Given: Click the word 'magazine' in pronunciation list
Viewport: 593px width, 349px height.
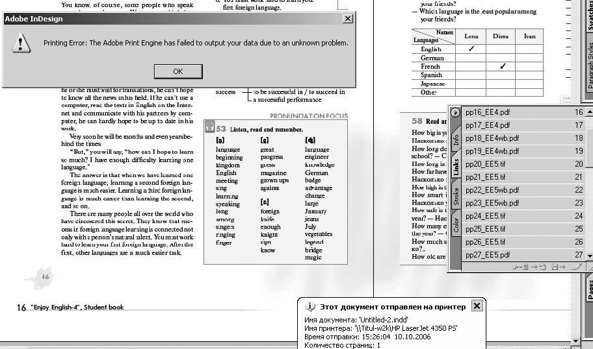Looking at the screenshot, I should tap(274, 173).
